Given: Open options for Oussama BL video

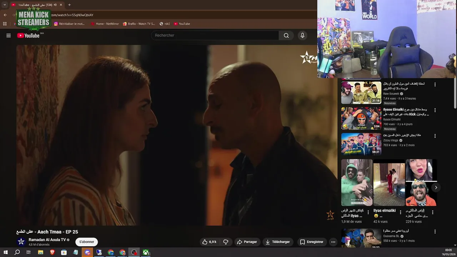Looking at the screenshot, I should [x=435, y=232].
